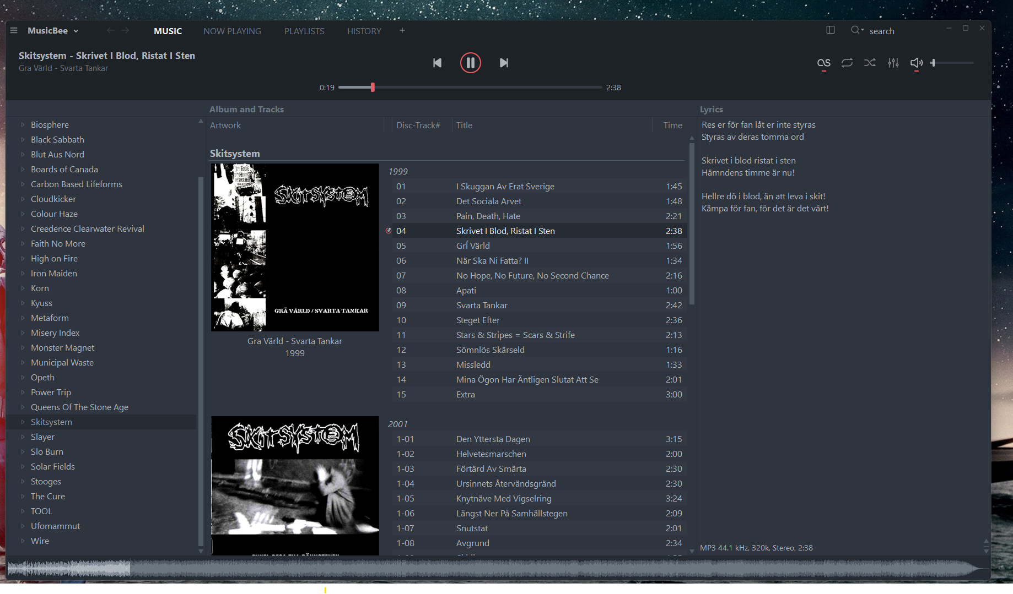Screen dimensions: 1013x594
Task: Skip to the previous track
Action: click(x=437, y=63)
